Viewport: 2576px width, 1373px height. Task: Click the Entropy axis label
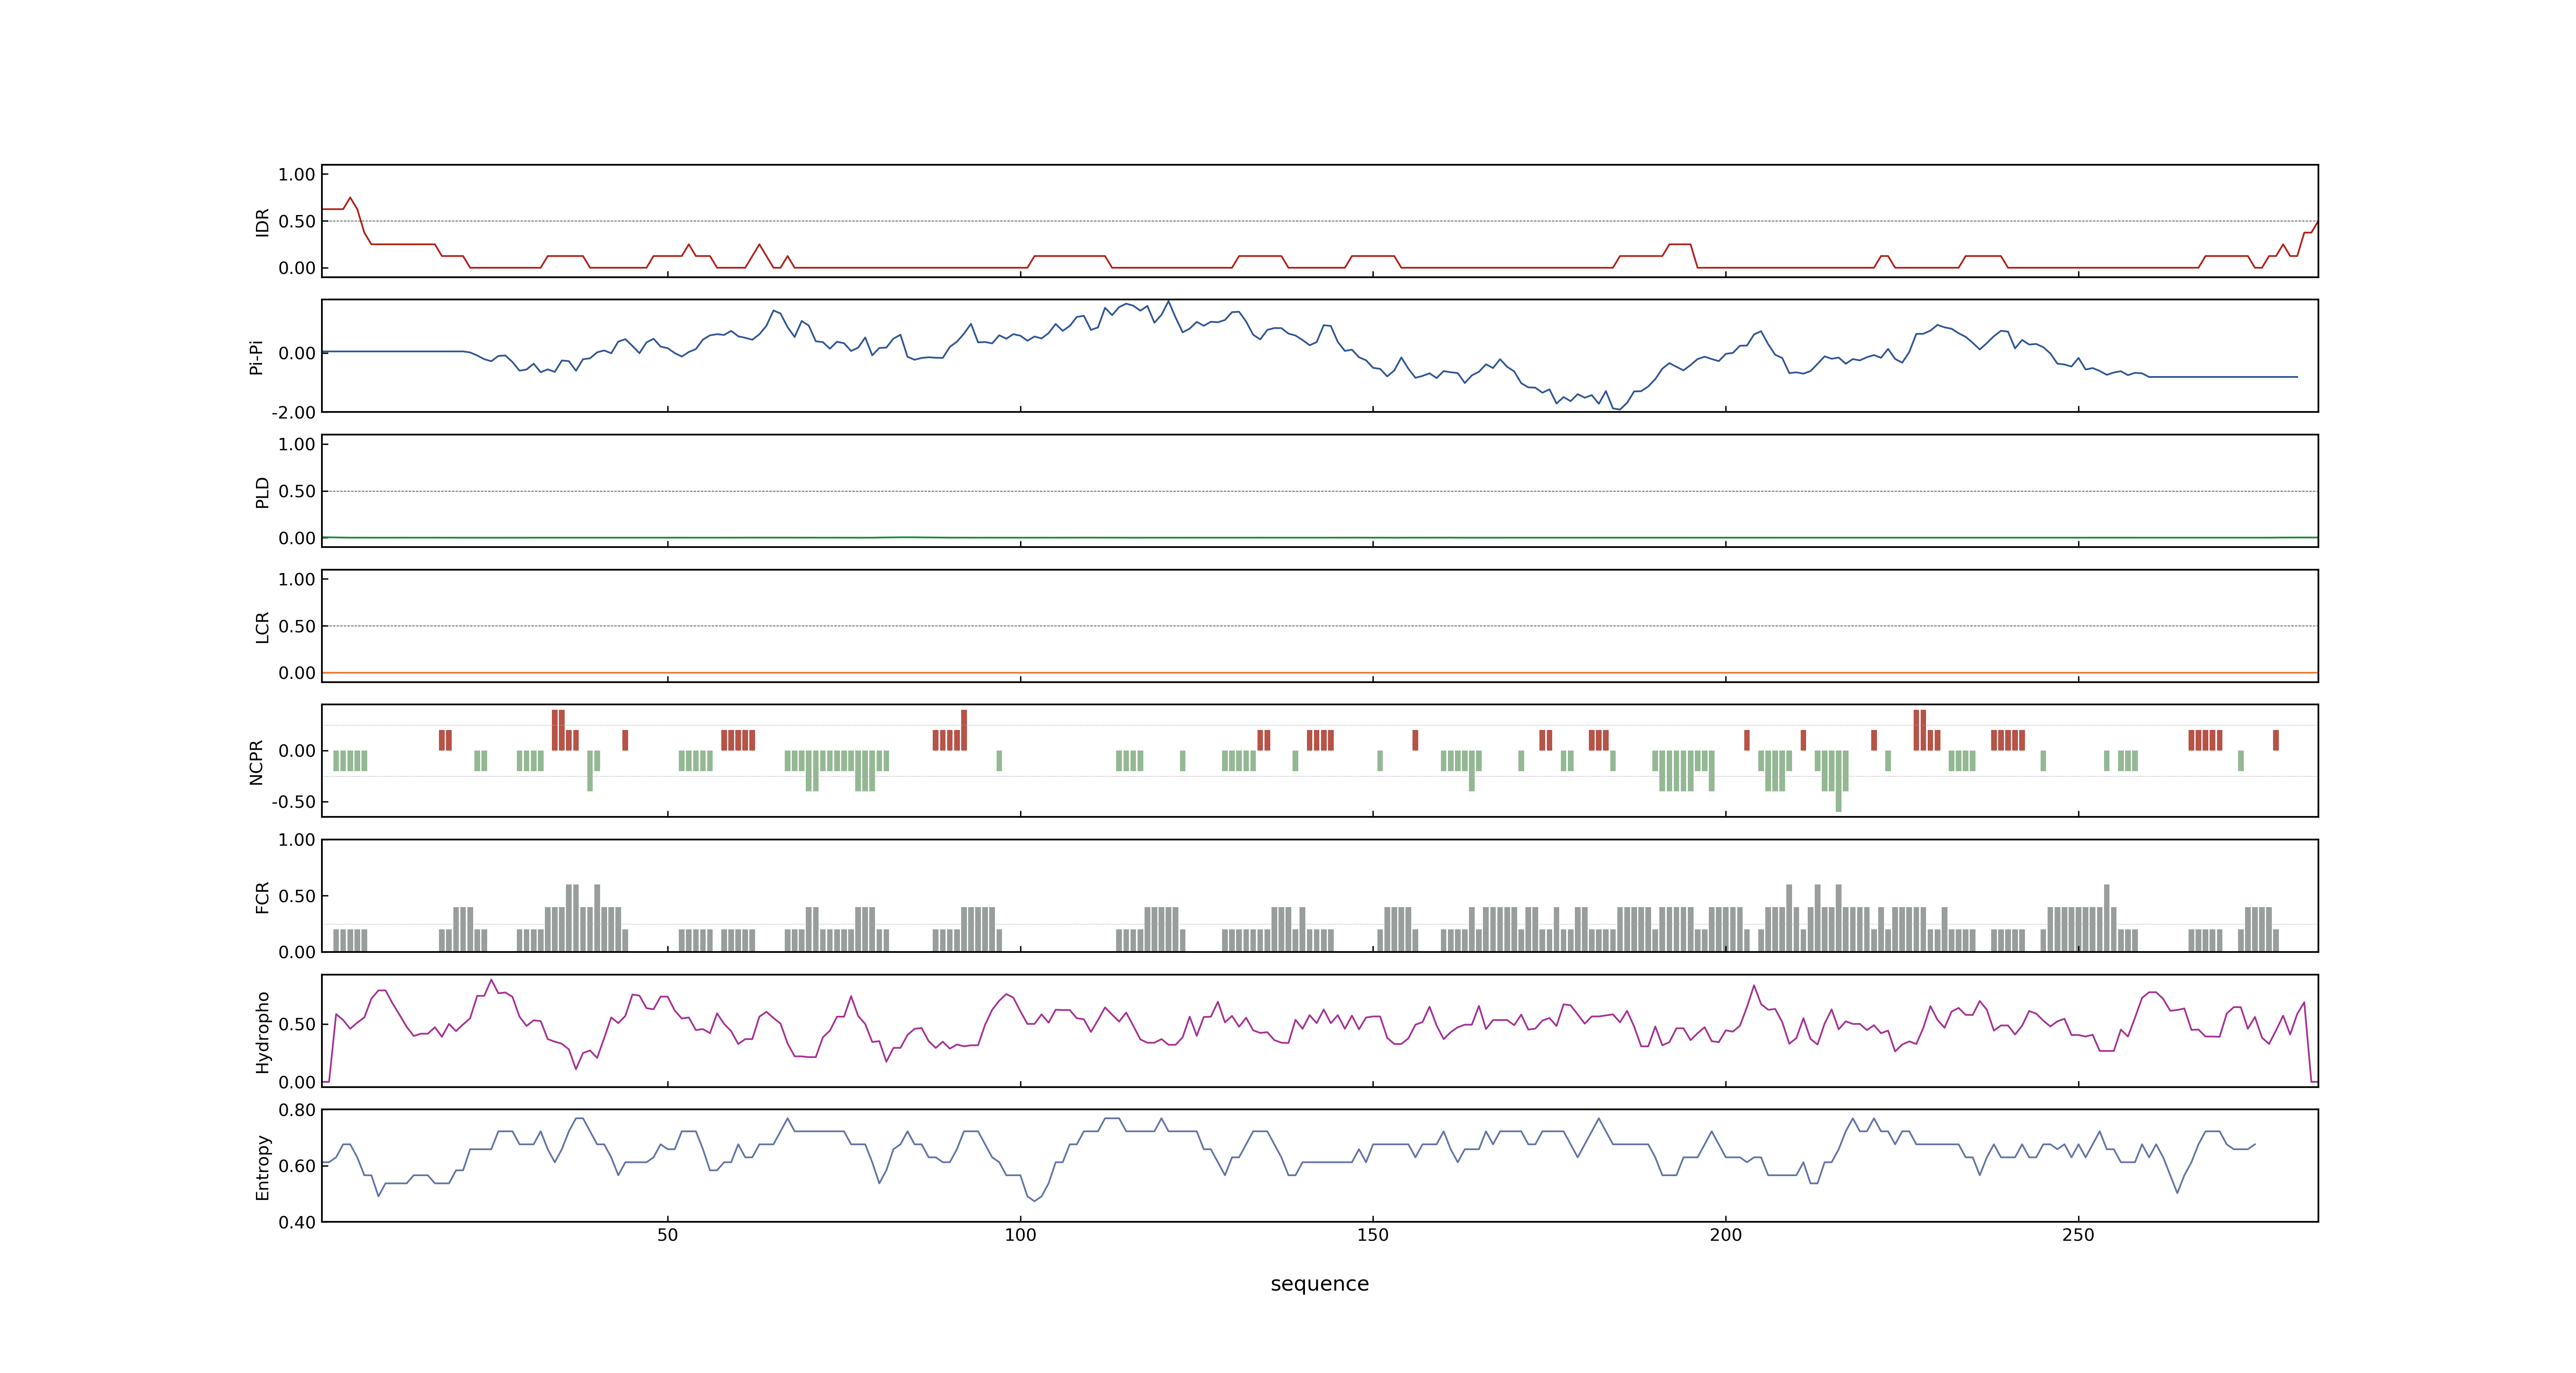pos(262,1166)
